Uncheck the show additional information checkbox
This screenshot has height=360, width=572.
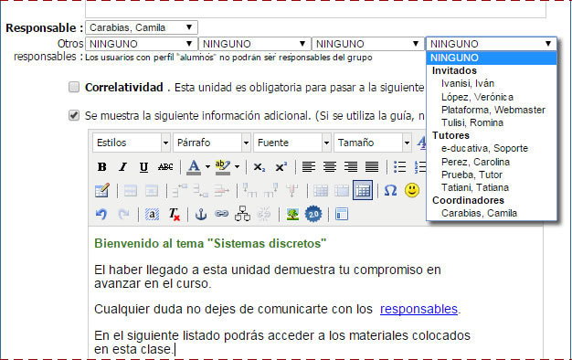pos(74,116)
